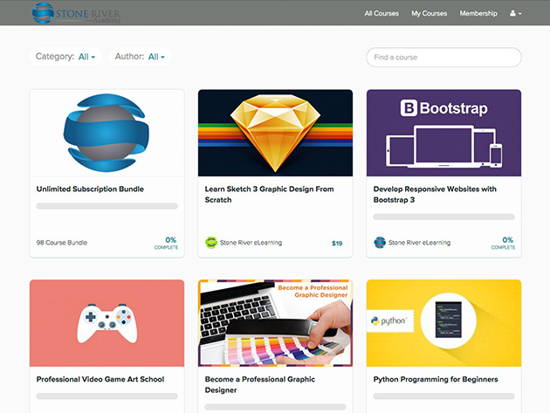Open the user account profile icon menu
Image resolution: width=550 pixels, height=413 pixels.
[515, 13]
